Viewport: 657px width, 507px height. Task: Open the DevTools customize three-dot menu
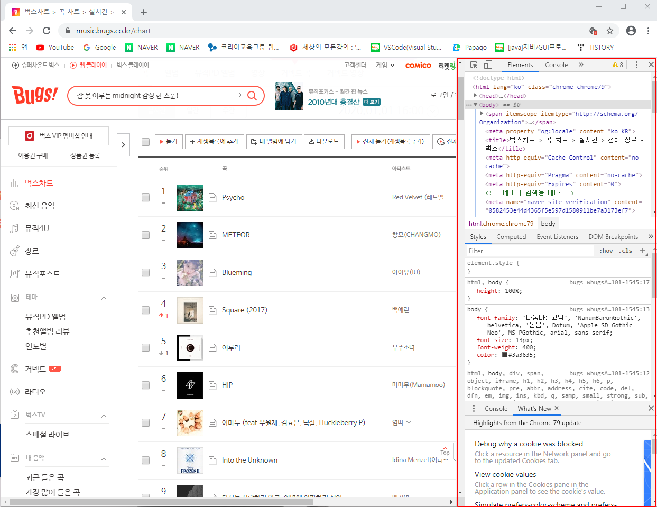coord(636,64)
